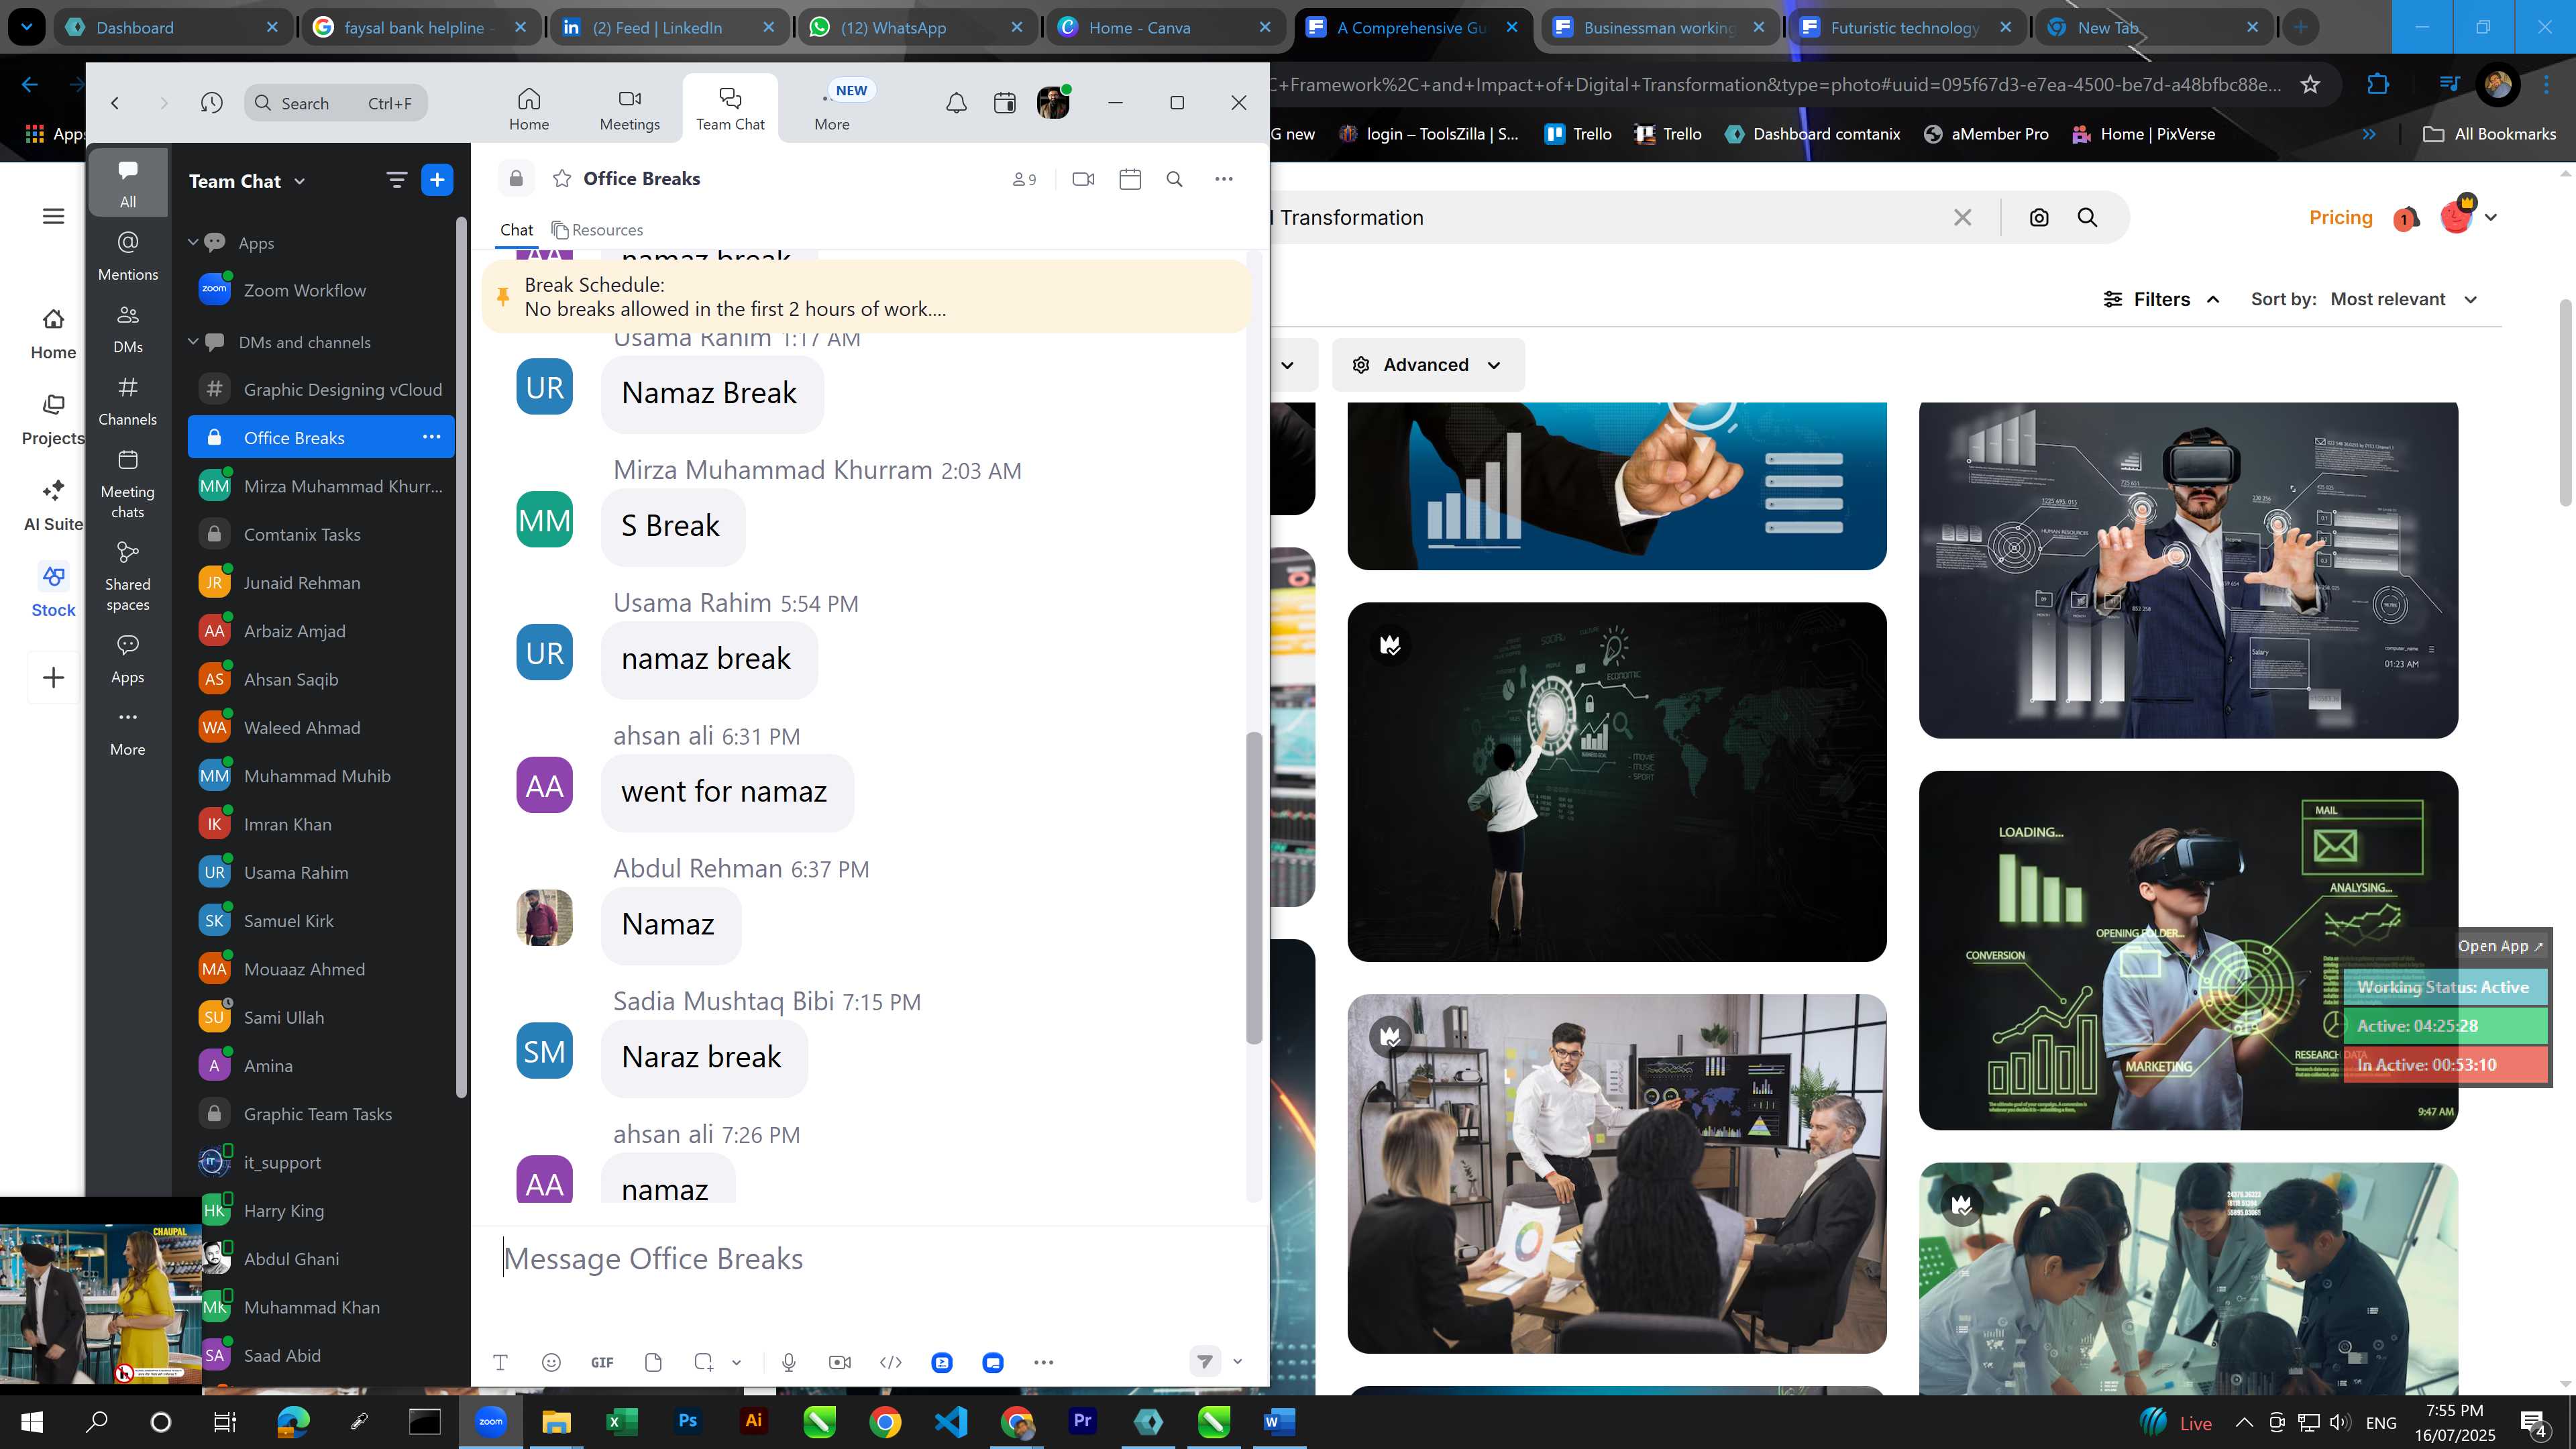Open search by image camera icon on stock site
This screenshot has width=2576, height=1449.
tap(2039, 218)
